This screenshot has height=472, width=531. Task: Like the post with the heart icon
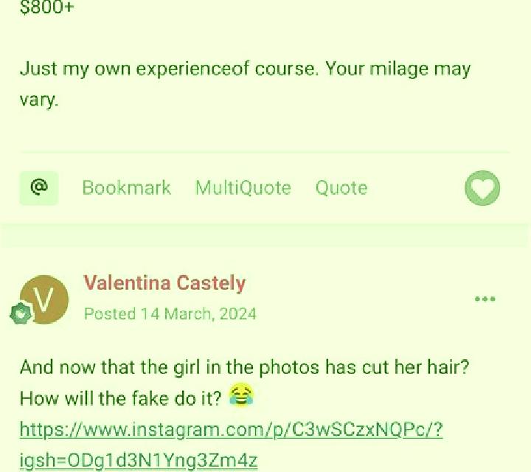click(x=482, y=188)
